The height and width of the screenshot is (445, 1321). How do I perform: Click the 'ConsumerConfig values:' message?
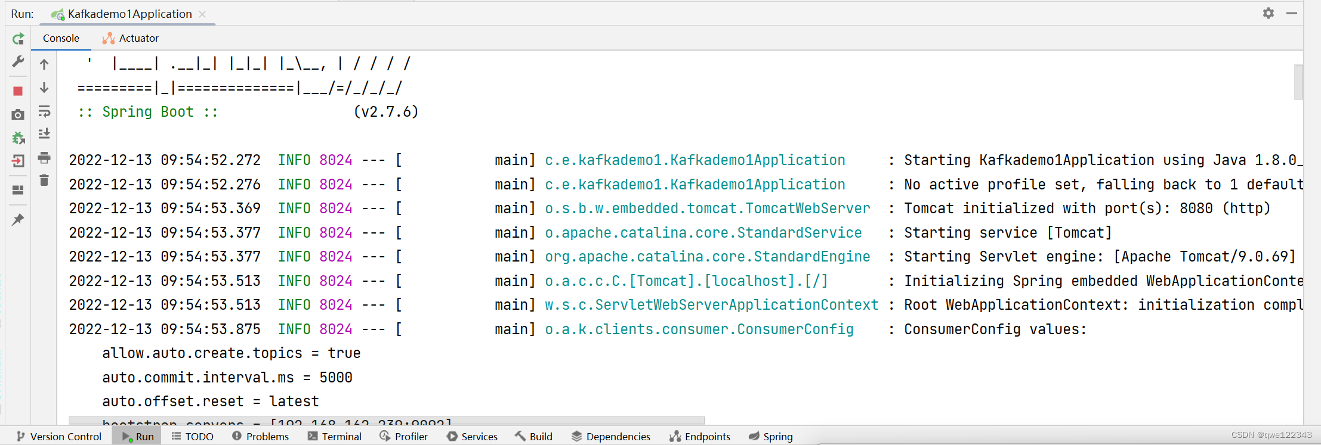(x=996, y=329)
